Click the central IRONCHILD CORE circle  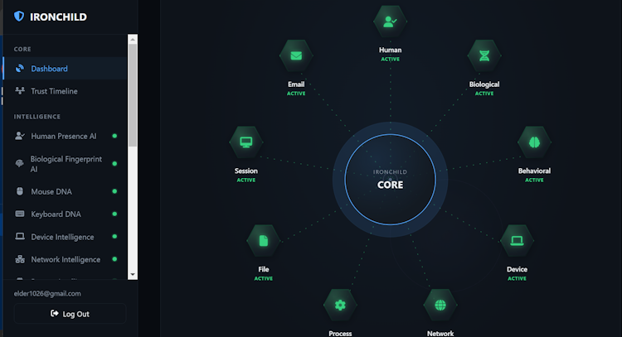pos(391,180)
